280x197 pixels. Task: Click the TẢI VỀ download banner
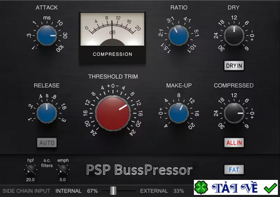point(236,187)
